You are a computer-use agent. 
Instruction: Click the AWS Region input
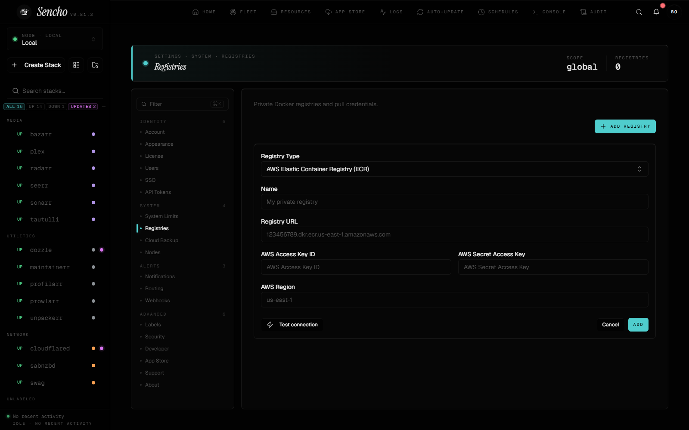click(x=454, y=300)
